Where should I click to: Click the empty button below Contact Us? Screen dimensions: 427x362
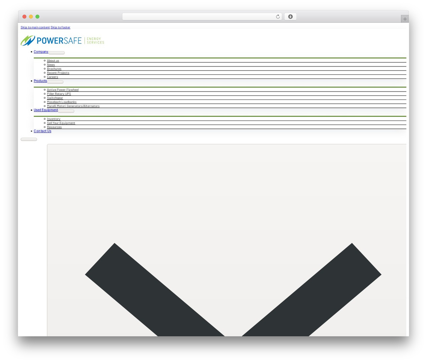click(29, 139)
